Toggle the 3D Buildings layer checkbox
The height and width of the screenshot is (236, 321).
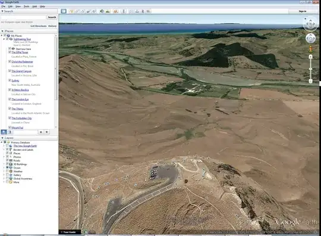(x=7, y=164)
